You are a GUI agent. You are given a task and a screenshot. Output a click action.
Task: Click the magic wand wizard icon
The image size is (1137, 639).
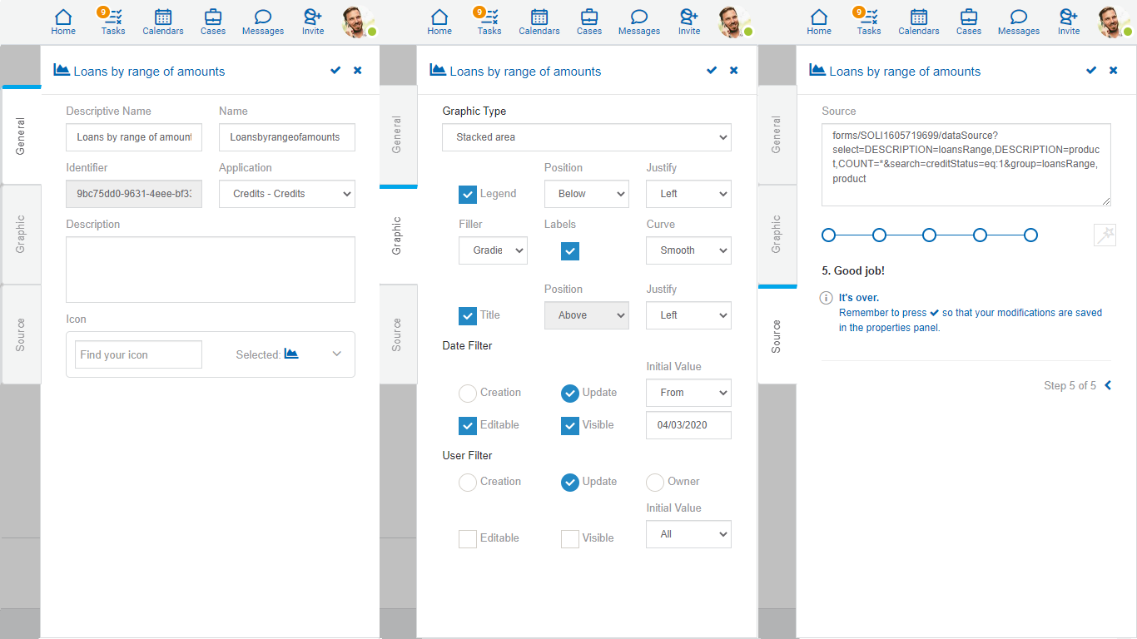1105,235
